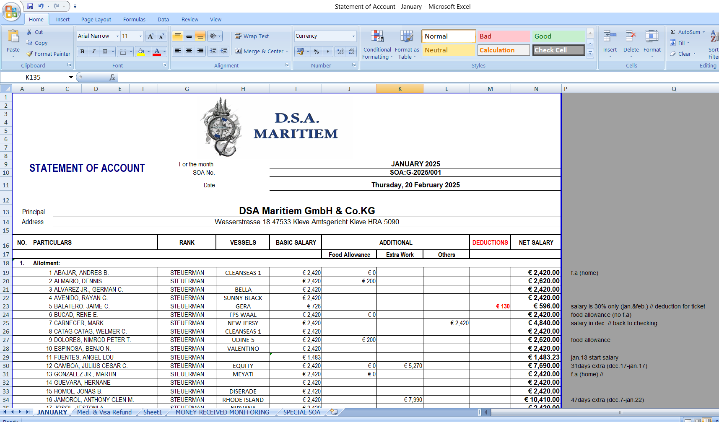The image size is (719, 422).
Task: Open the cell Format menu
Action: (652, 44)
